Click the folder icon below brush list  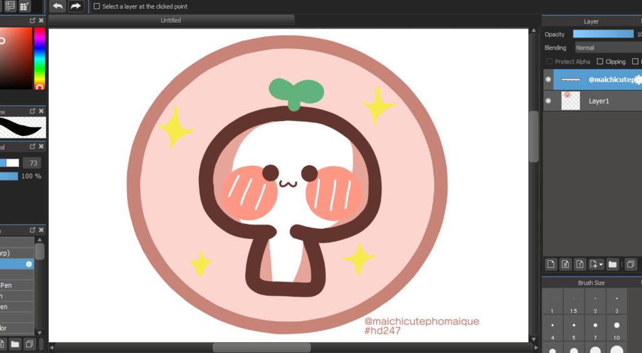(15, 344)
